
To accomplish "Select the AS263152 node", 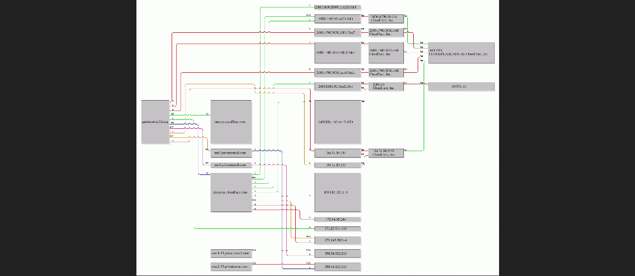I will tap(461, 86).
